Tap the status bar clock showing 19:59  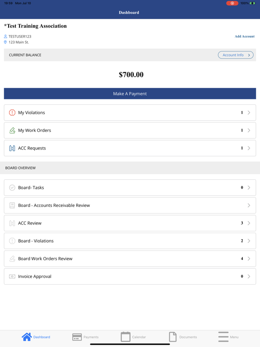tap(9, 3)
